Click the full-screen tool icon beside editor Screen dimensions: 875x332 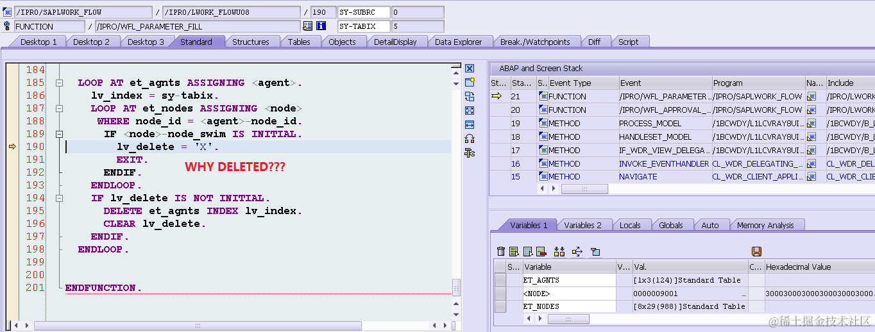tap(470, 110)
